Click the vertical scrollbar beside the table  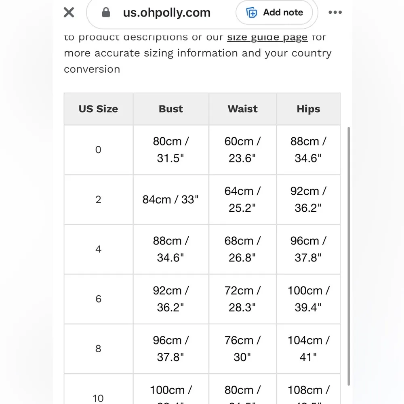tap(349, 255)
